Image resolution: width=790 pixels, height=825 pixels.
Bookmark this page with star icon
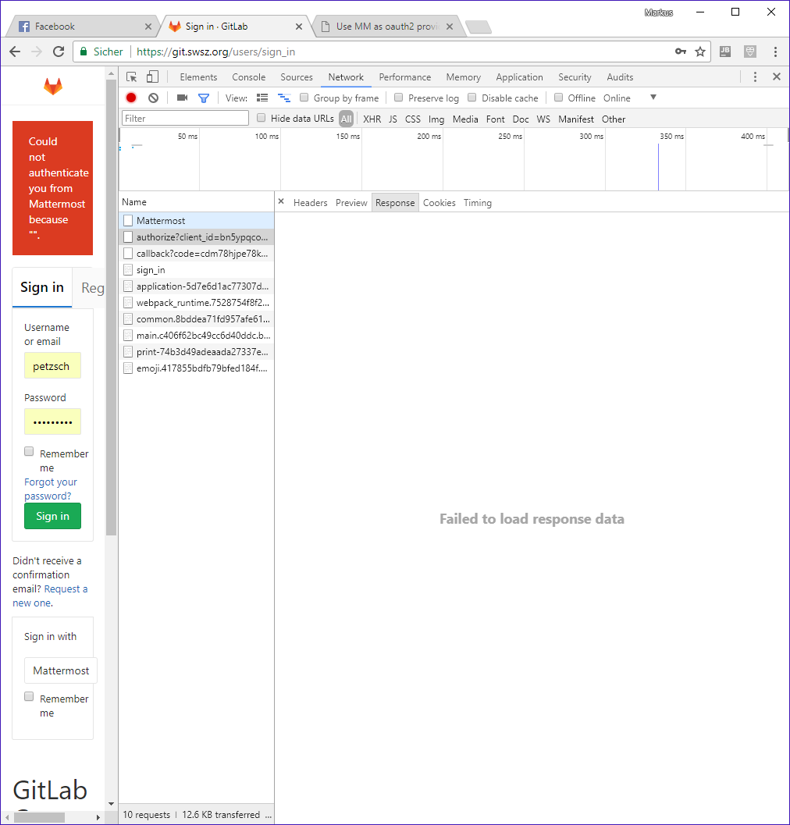pyautogui.click(x=700, y=52)
